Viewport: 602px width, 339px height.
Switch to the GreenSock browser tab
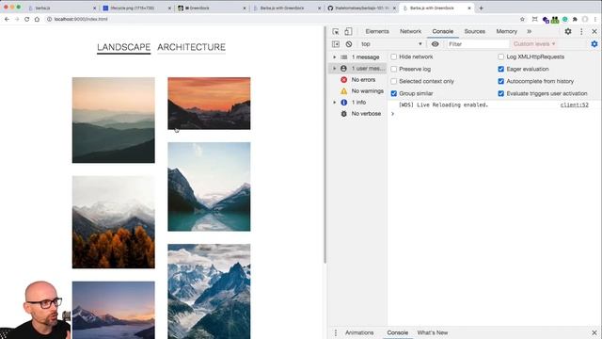(211, 8)
